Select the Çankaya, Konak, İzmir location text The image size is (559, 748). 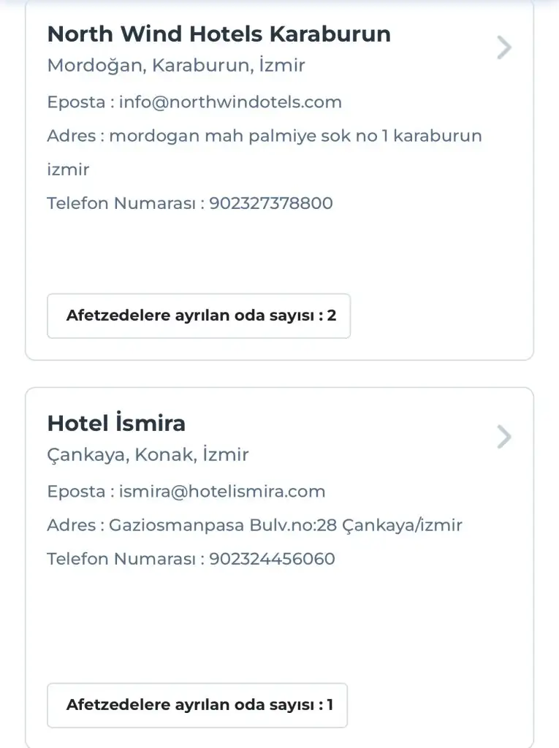[x=148, y=455]
